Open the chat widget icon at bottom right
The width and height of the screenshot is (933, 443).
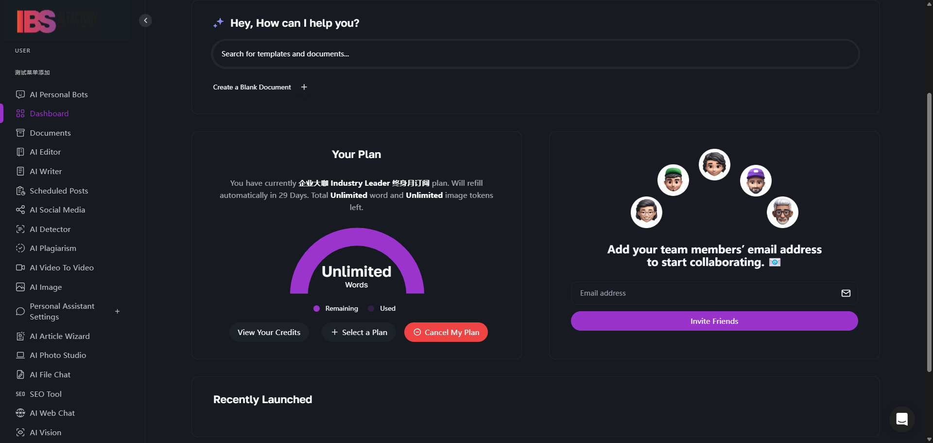[x=902, y=419]
